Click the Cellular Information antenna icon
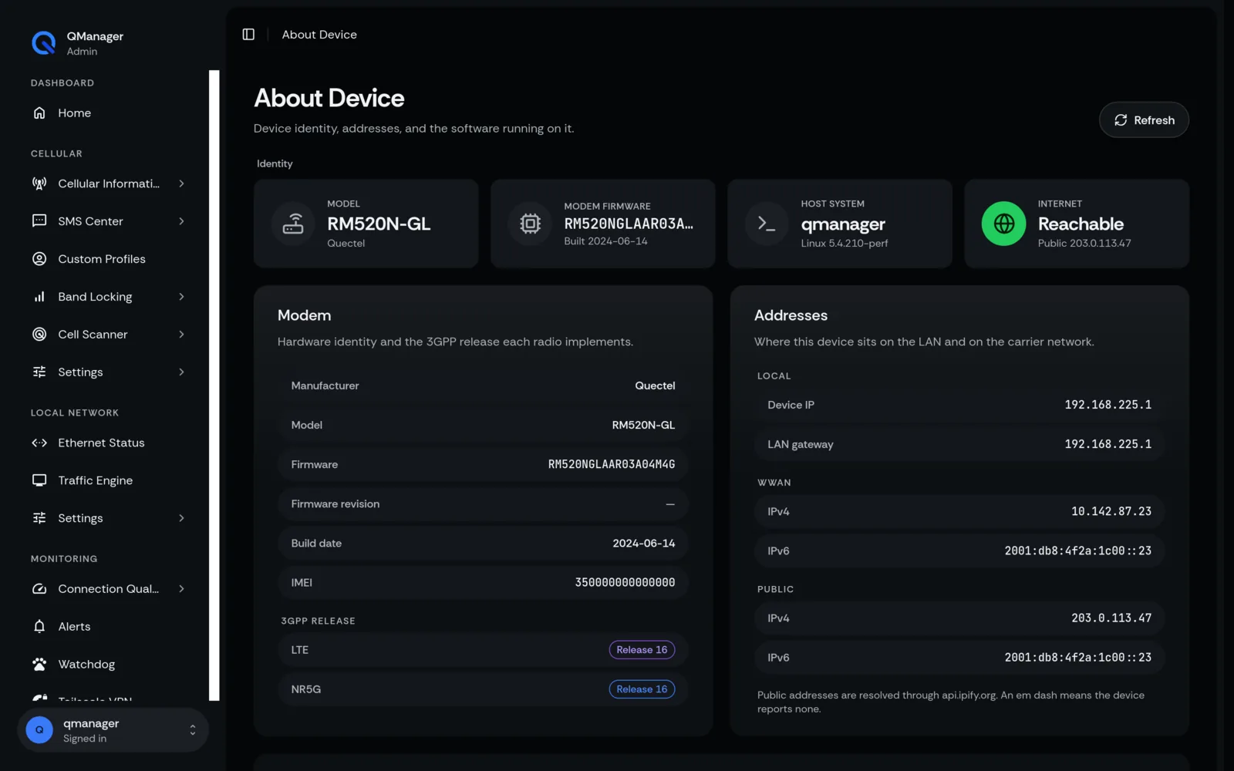The height and width of the screenshot is (771, 1234). point(39,183)
